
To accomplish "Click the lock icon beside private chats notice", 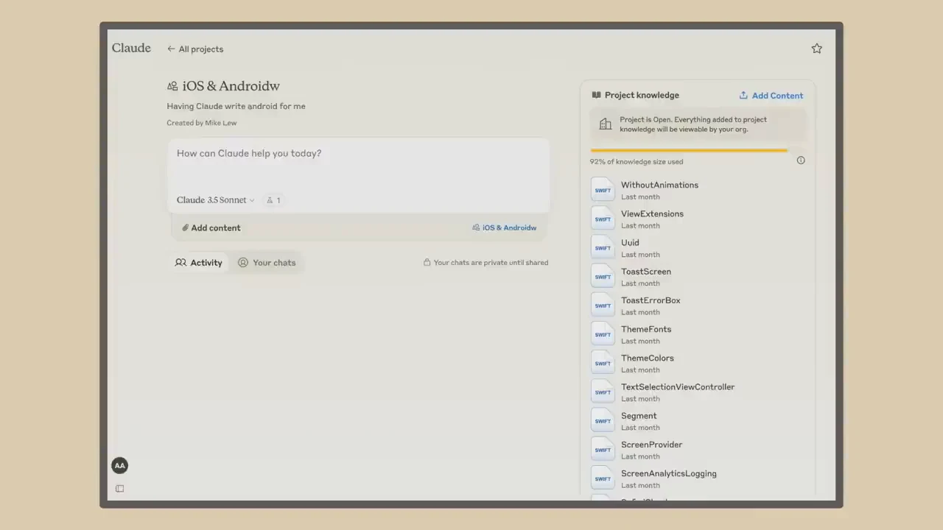I will [427, 262].
